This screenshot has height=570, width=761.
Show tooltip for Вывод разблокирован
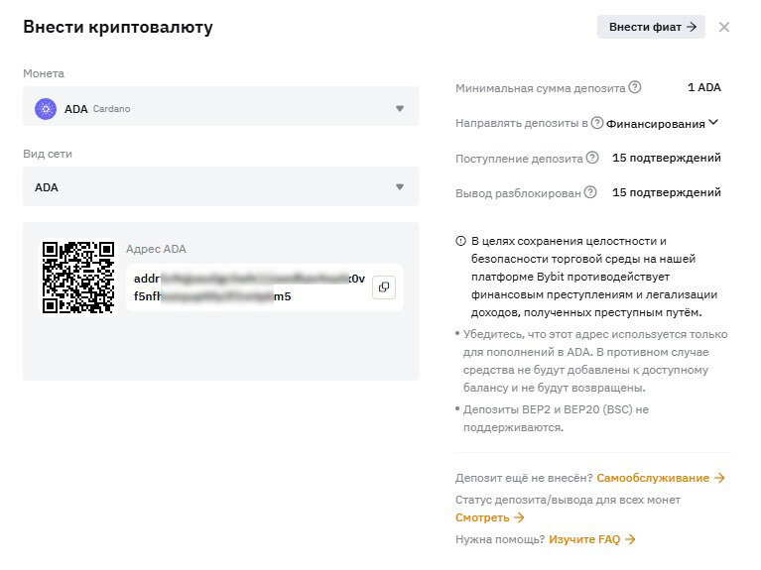(x=590, y=192)
